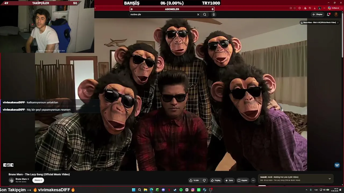Open the browser extensions puzzle icon
This screenshot has height=193, width=344.
coord(300,8)
